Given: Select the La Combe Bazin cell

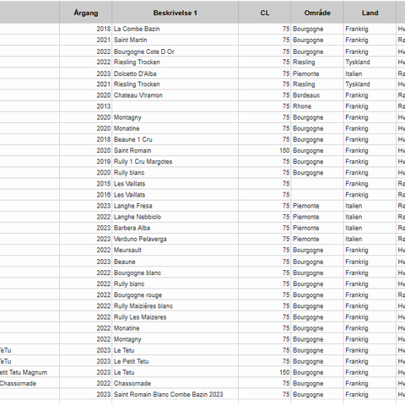Looking at the screenshot, I should click(175, 29).
